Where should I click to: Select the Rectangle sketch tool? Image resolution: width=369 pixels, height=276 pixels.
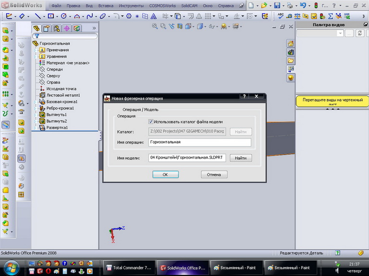[50, 16]
